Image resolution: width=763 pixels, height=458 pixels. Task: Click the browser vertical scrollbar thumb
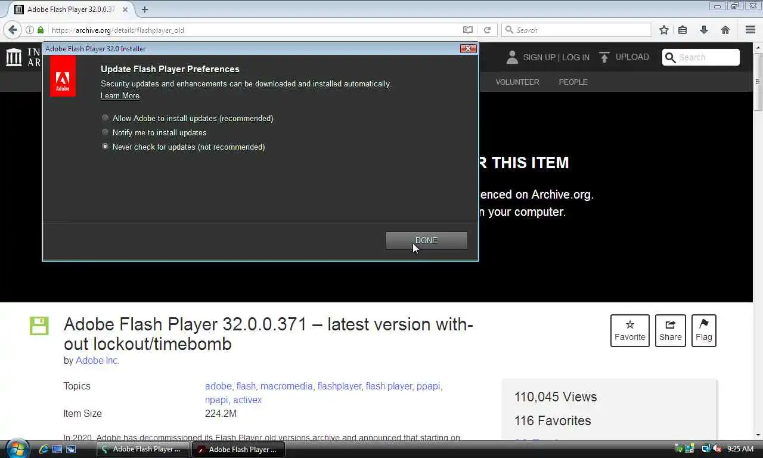point(758,81)
